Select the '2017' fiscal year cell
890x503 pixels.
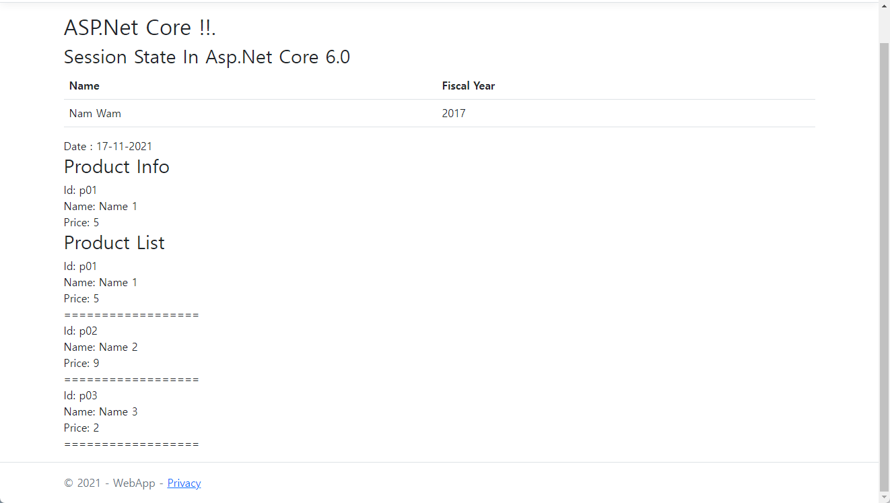click(x=454, y=113)
